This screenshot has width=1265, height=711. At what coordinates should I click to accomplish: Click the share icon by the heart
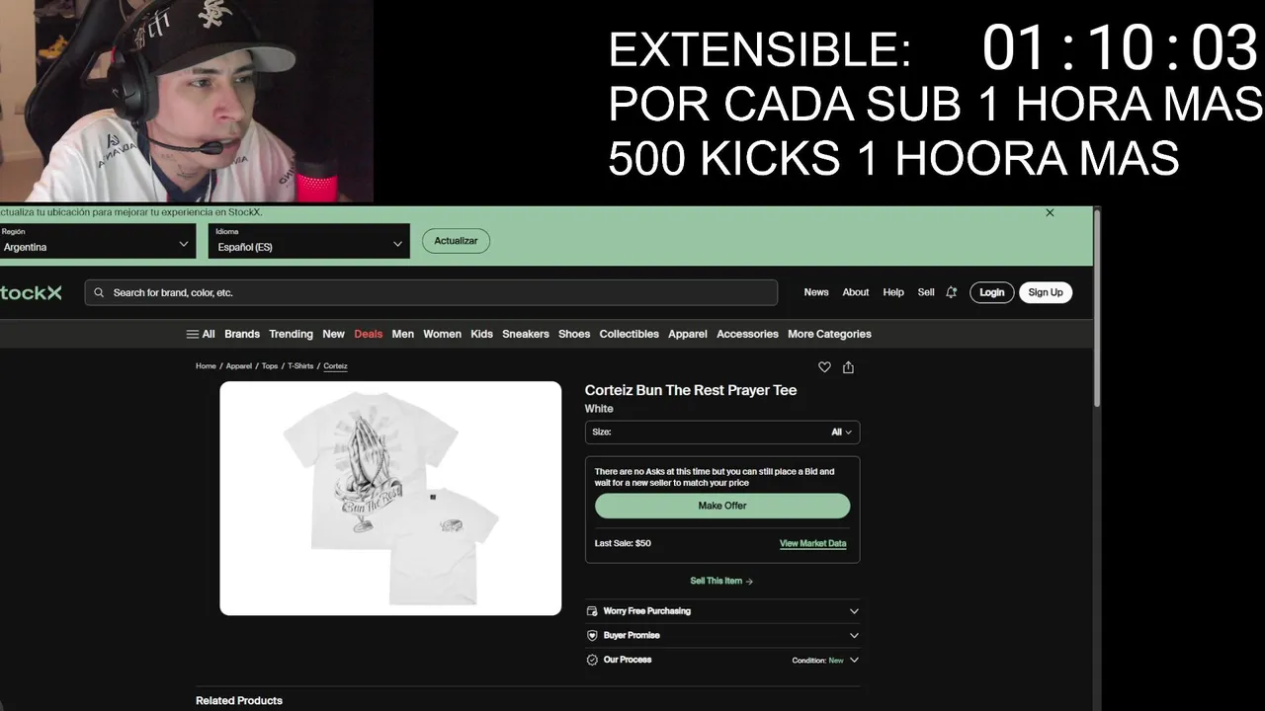(848, 367)
